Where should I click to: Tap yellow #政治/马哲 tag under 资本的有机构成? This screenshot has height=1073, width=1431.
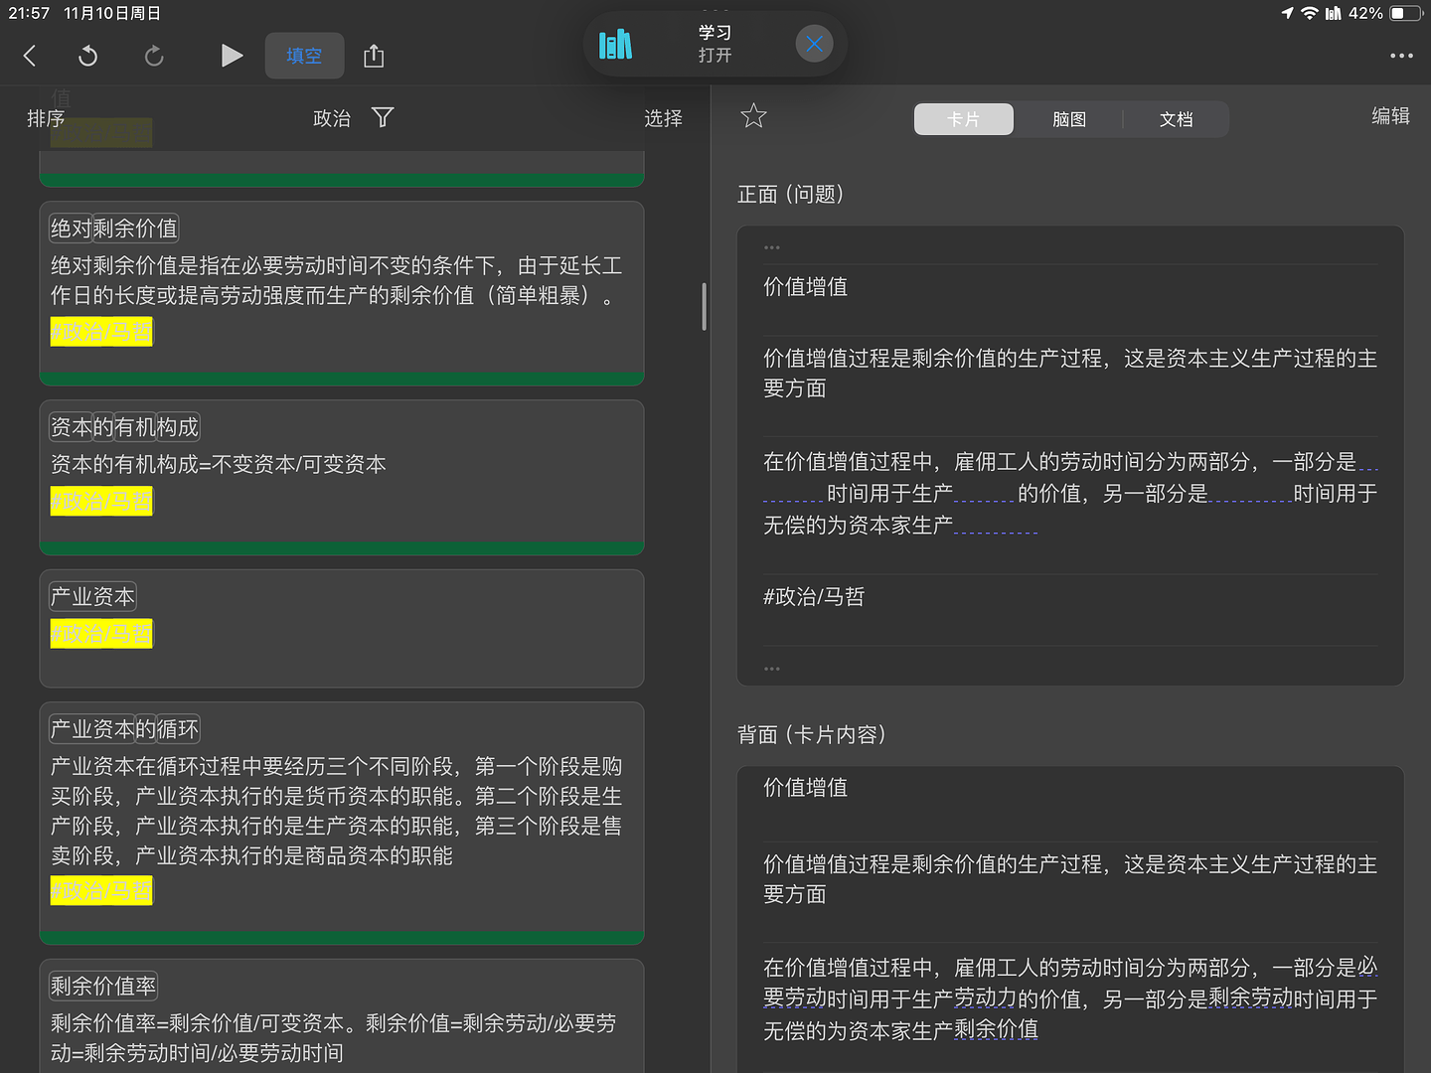pos(101,502)
